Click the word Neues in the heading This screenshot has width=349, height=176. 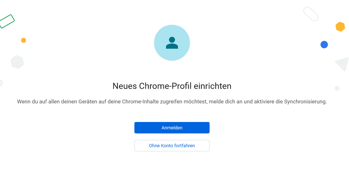click(123, 86)
